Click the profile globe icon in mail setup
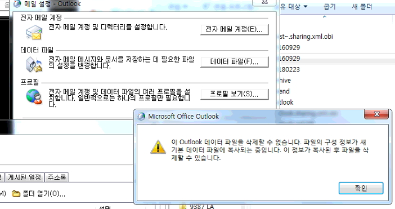Viewport: 395px width, 209px height. coord(34,96)
